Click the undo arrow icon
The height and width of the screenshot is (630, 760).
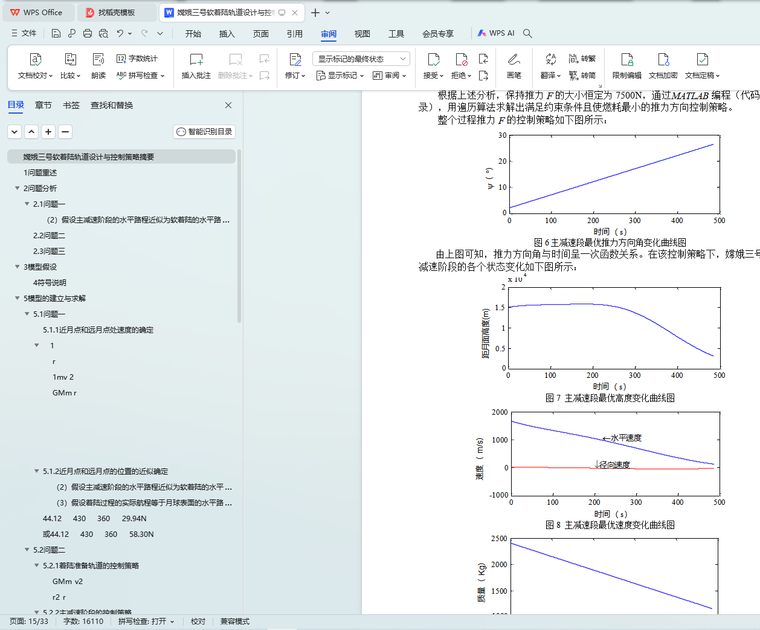[120, 33]
